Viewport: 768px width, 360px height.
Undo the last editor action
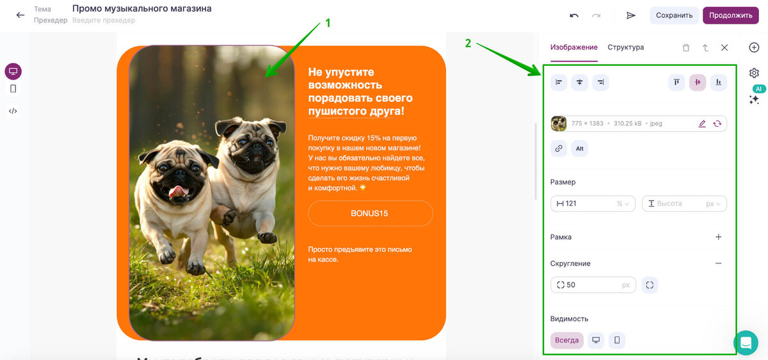[574, 15]
